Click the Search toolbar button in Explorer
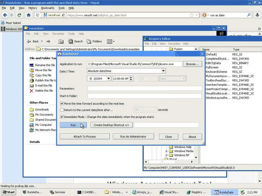This screenshot has height=196, width=262. 75,41
